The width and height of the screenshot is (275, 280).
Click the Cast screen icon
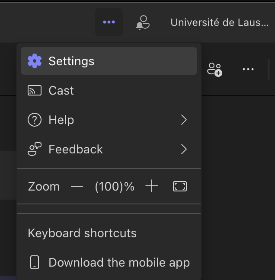(x=35, y=90)
